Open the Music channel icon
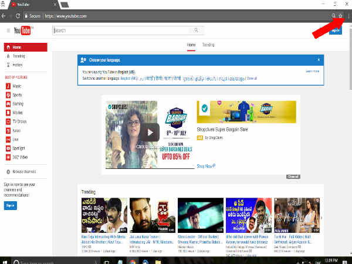 tap(8, 86)
